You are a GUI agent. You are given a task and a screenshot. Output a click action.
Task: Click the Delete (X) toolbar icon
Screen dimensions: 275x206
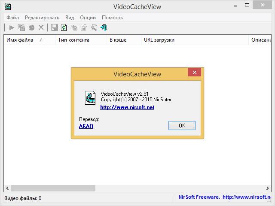pos(41,27)
